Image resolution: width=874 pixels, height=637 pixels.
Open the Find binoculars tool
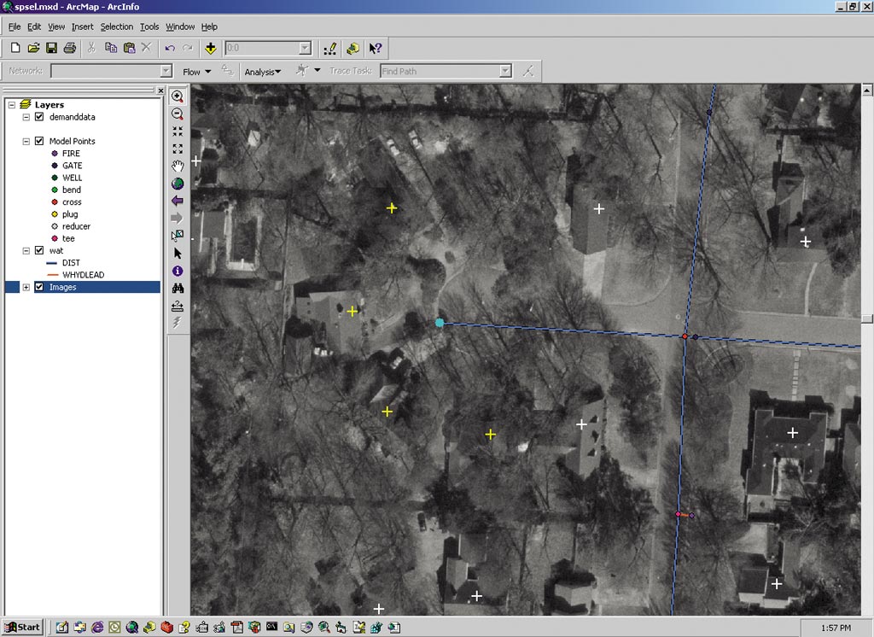pyautogui.click(x=178, y=289)
